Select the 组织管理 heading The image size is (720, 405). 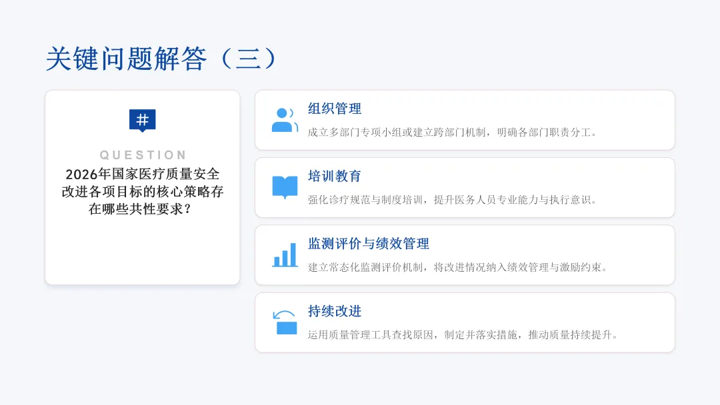pos(335,109)
